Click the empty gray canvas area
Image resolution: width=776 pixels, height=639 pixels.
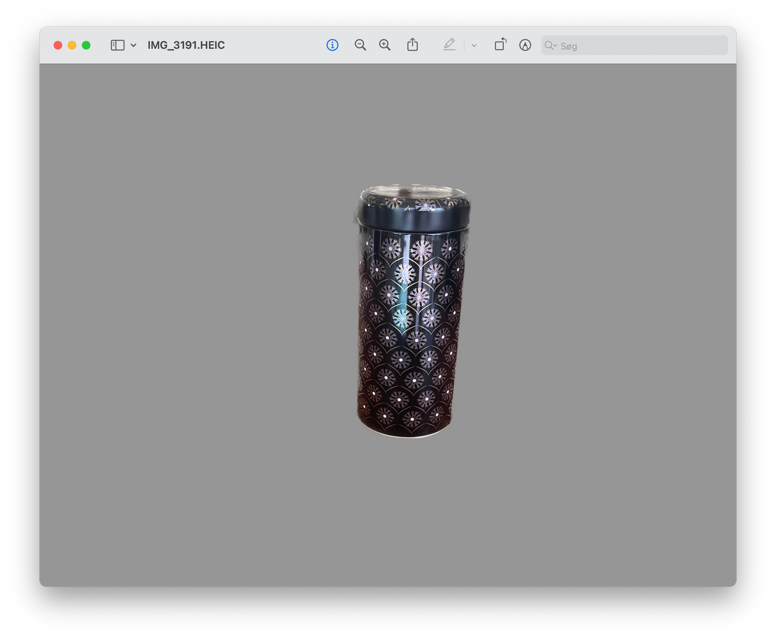(x=188, y=322)
